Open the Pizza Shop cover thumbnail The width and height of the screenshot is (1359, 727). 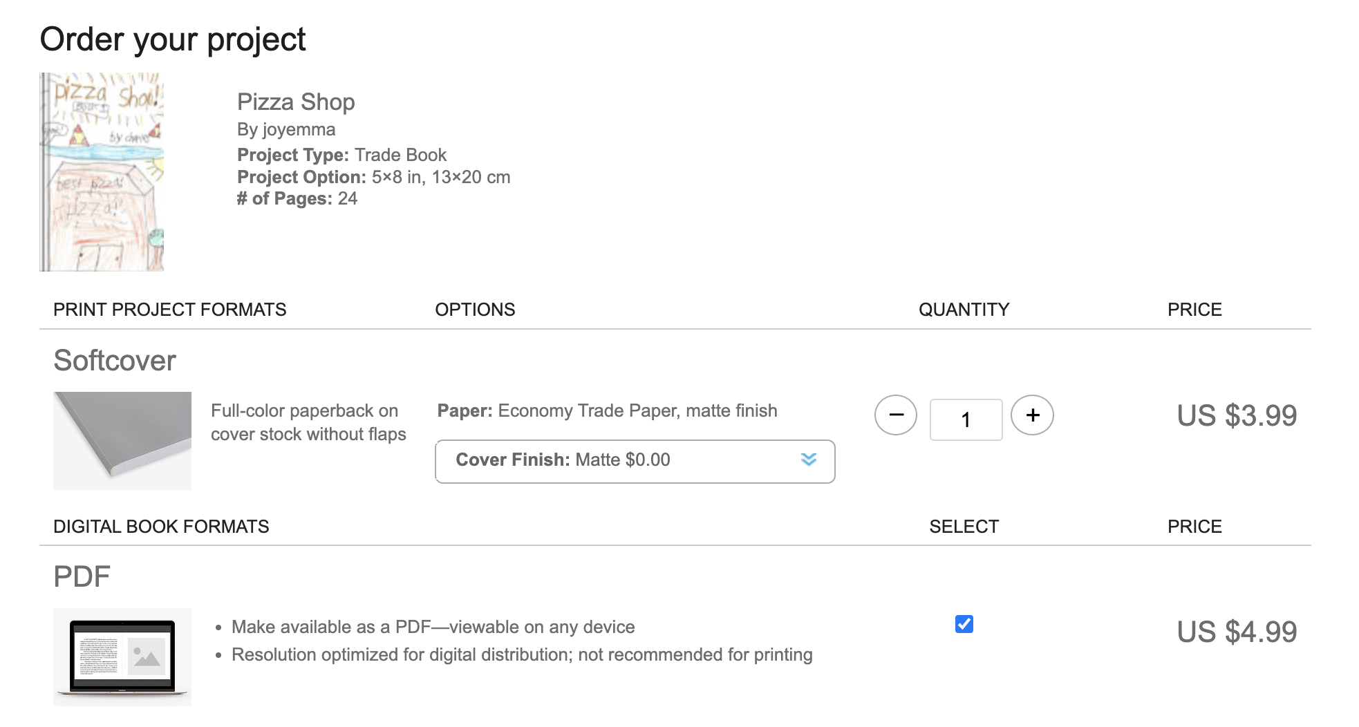(102, 172)
